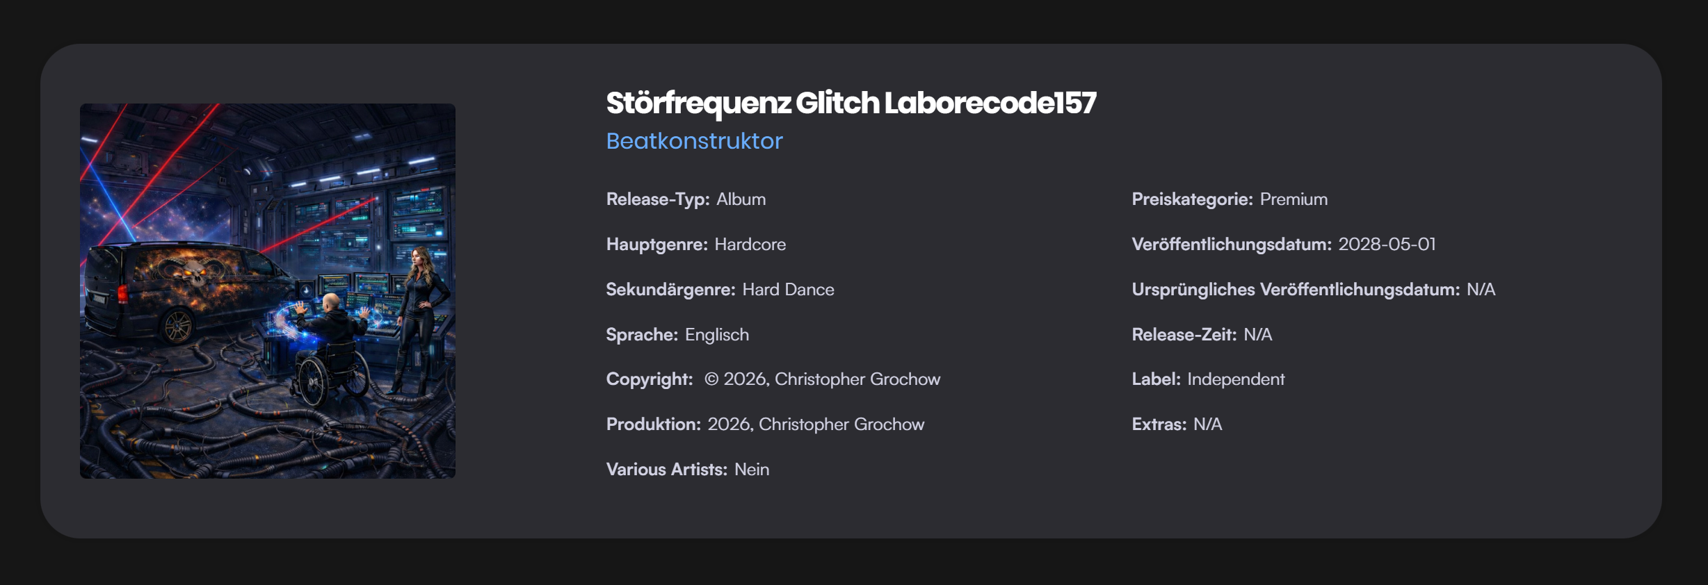Click the Ursprüngliches Veröffentlichungsdatum label
This screenshot has height=585, width=1708.
(1295, 290)
